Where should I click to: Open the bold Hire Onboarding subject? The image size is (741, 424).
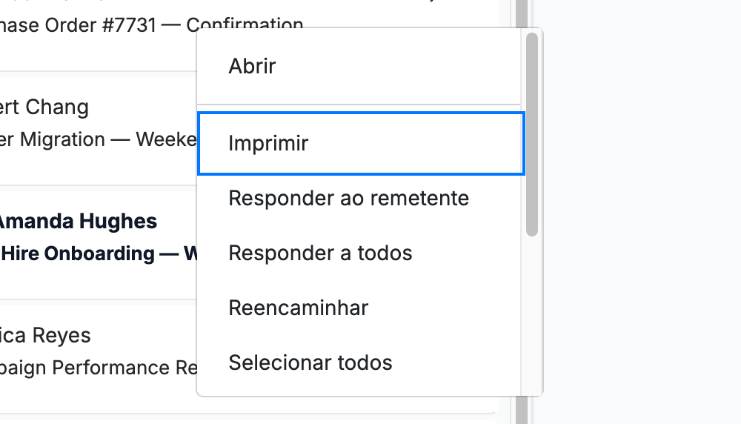pos(99,254)
